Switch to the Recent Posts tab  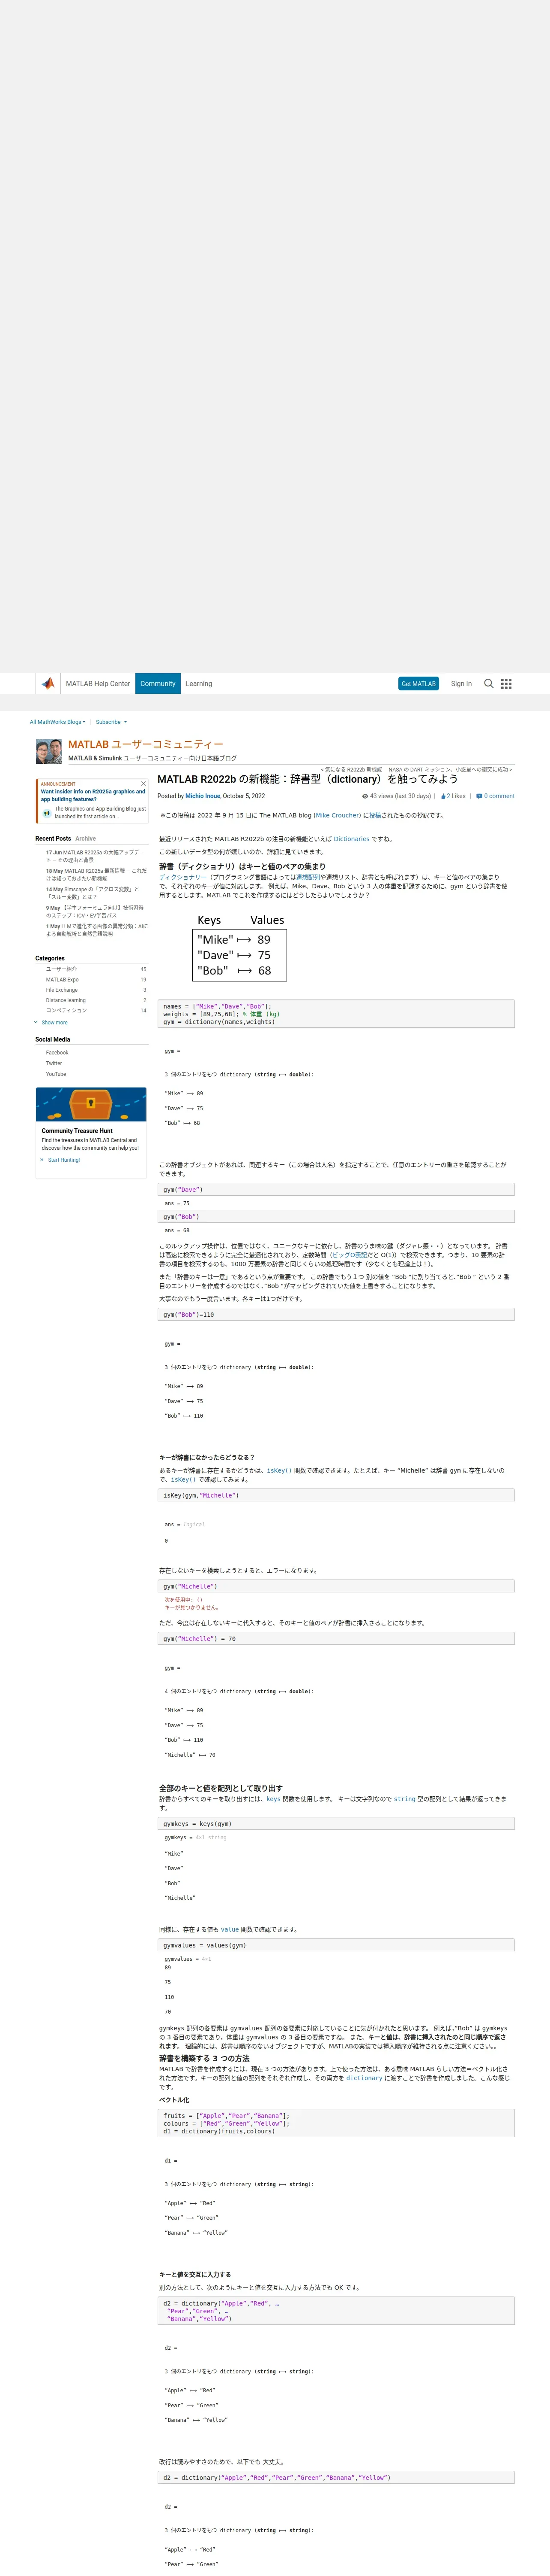(x=53, y=838)
